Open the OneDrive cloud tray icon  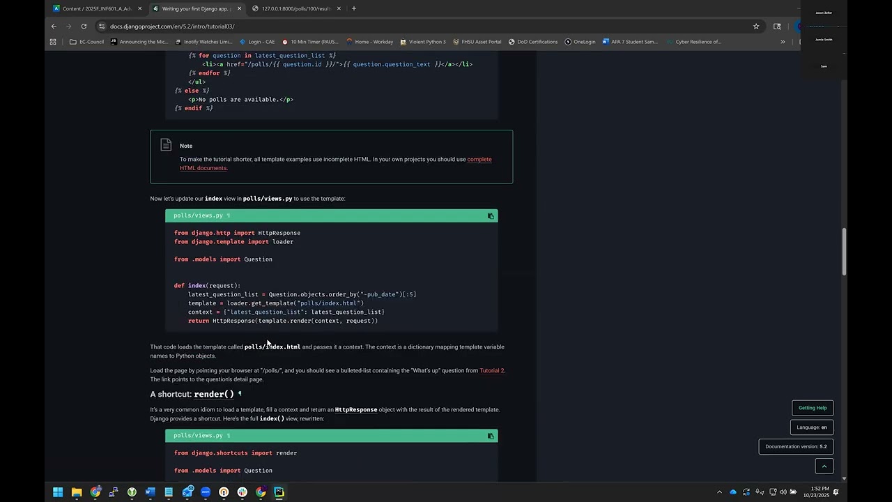[x=733, y=492]
